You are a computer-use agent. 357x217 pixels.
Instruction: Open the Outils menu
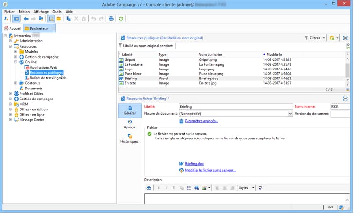click(x=57, y=12)
